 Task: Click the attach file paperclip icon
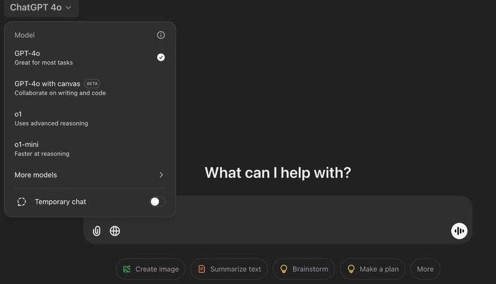pyautogui.click(x=97, y=231)
